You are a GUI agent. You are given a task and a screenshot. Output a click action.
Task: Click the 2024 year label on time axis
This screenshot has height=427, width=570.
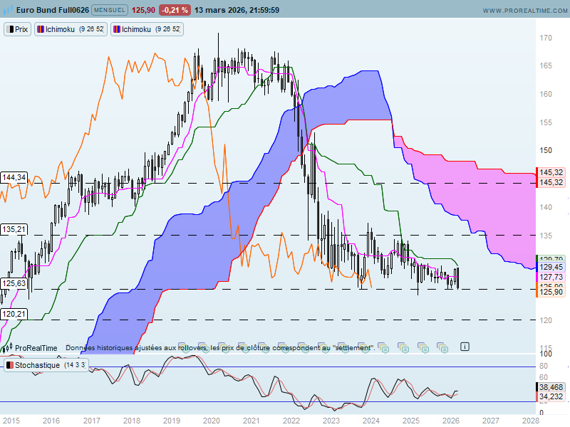[370, 421]
